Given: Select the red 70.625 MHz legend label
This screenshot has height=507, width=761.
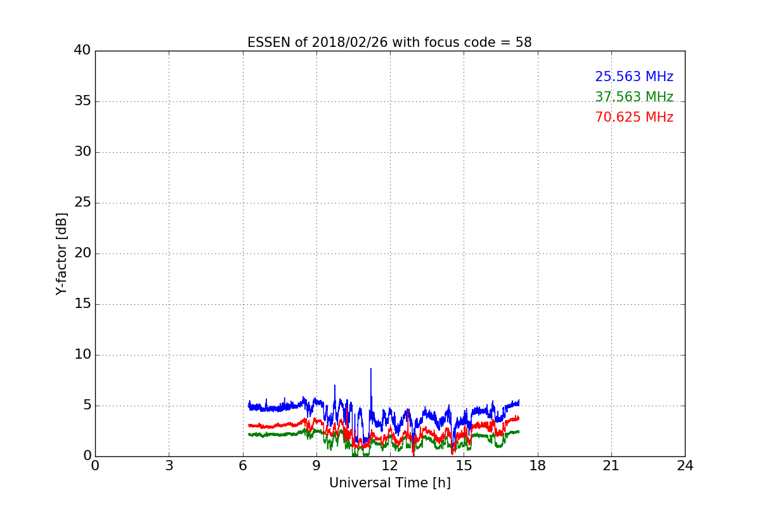Looking at the screenshot, I should pyautogui.click(x=634, y=117).
